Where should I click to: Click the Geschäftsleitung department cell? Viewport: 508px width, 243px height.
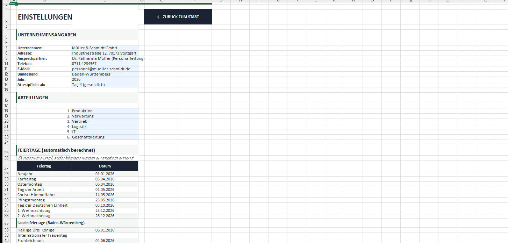click(105, 137)
